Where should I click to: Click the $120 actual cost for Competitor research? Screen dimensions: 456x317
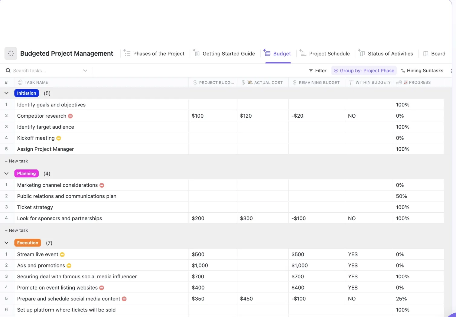click(246, 116)
